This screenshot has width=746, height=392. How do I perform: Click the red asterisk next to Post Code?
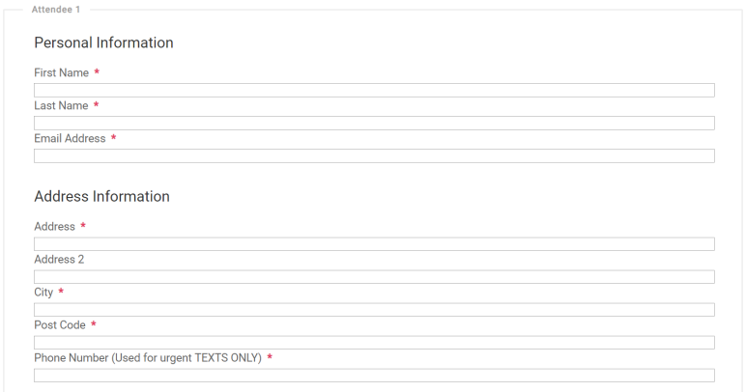click(x=93, y=324)
